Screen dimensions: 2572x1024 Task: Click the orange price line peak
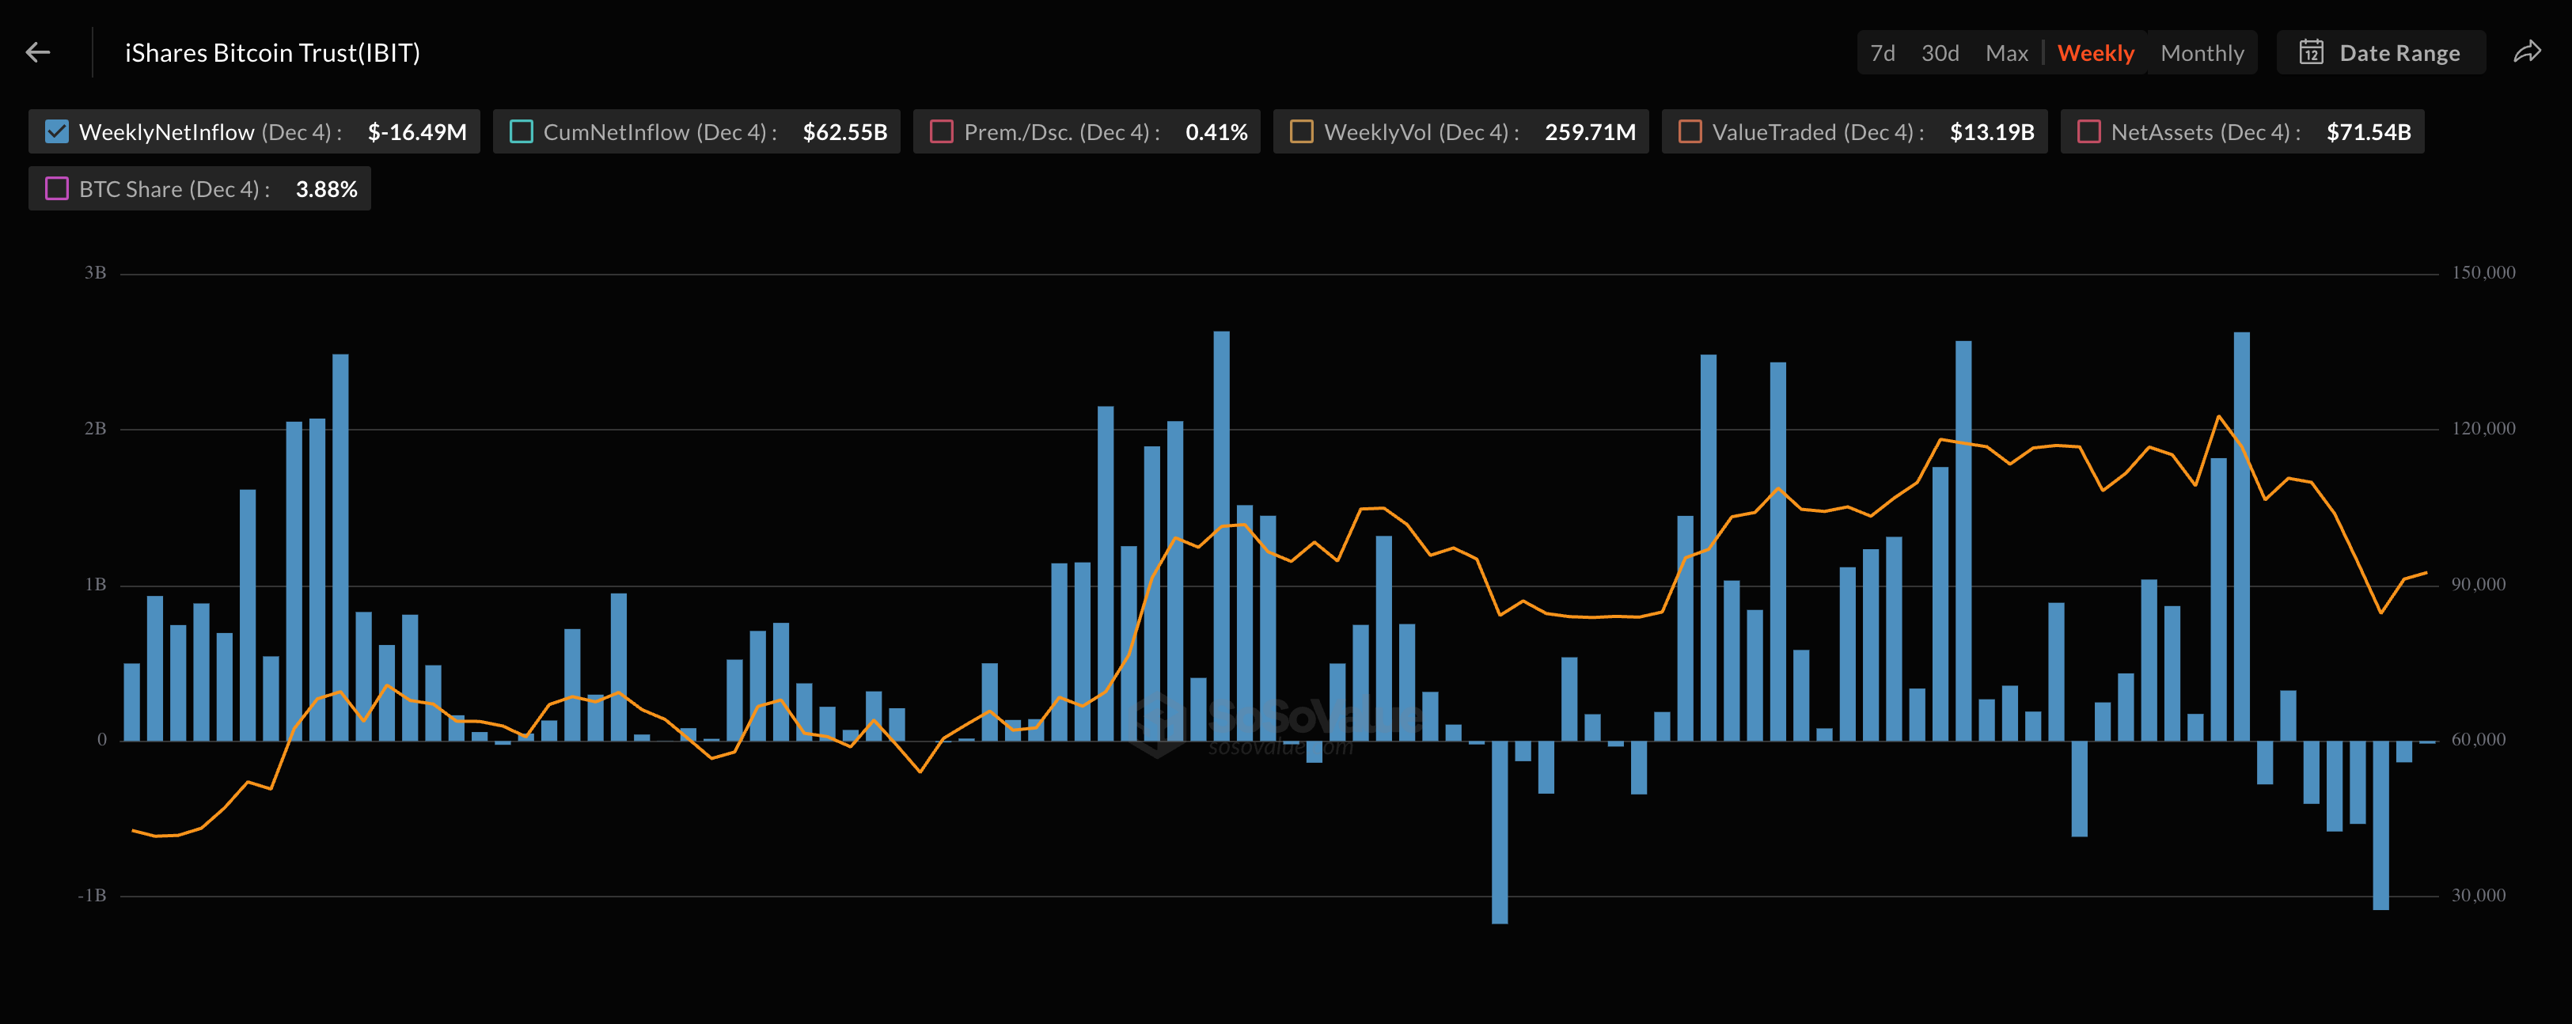pos(2218,416)
